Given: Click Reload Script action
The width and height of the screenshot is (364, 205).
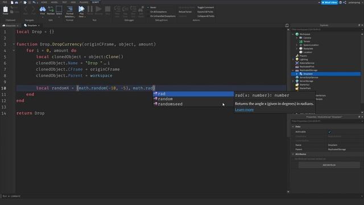Looking at the screenshot, I should pyautogui.click(x=185, y=11).
